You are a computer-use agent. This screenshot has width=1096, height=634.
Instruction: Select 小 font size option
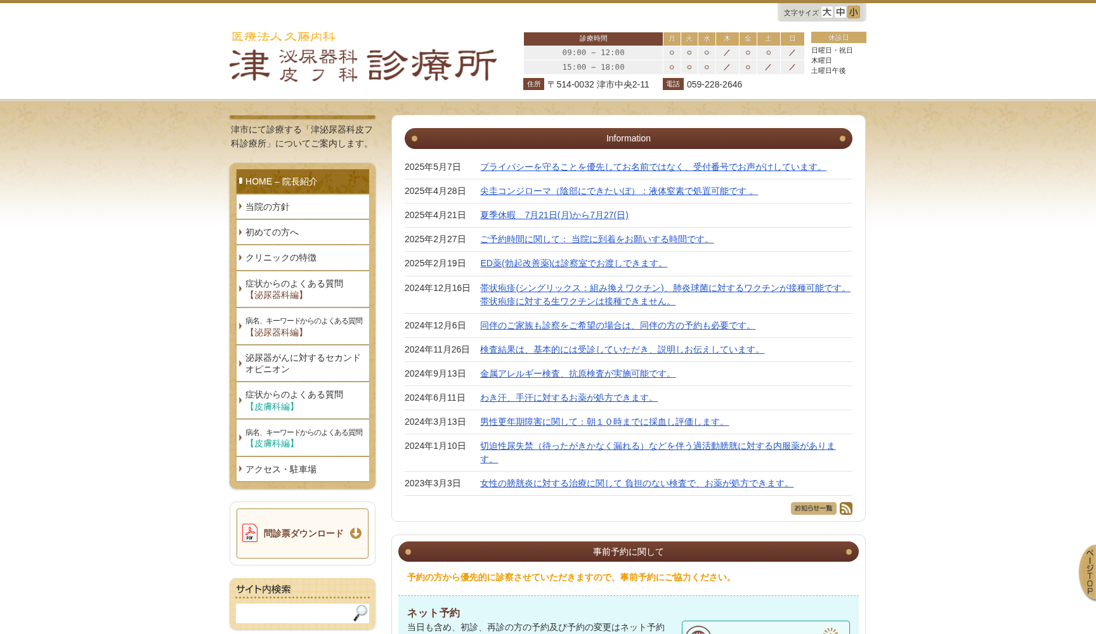[854, 12]
